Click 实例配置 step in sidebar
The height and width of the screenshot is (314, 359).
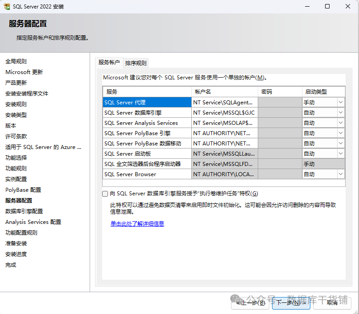pyautogui.click(x=16, y=179)
